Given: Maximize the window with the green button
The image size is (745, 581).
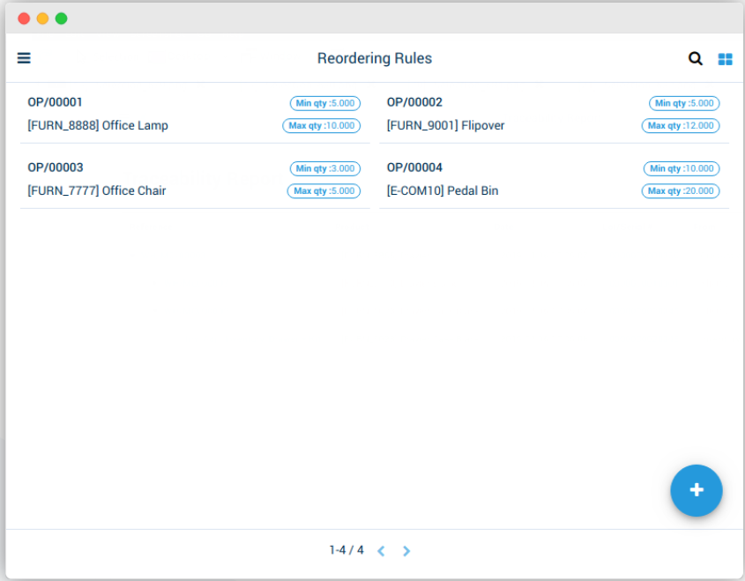Looking at the screenshot, I should point(62,19).
